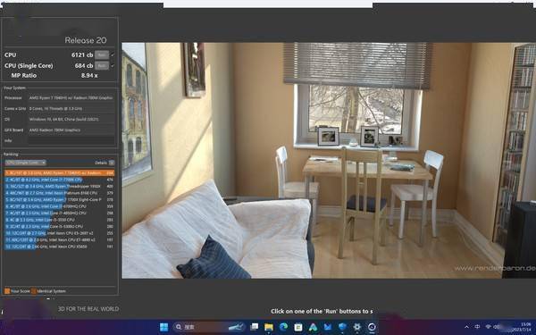Click the Settings gear in the taskbar
The image size is (536, 335).
356,327
